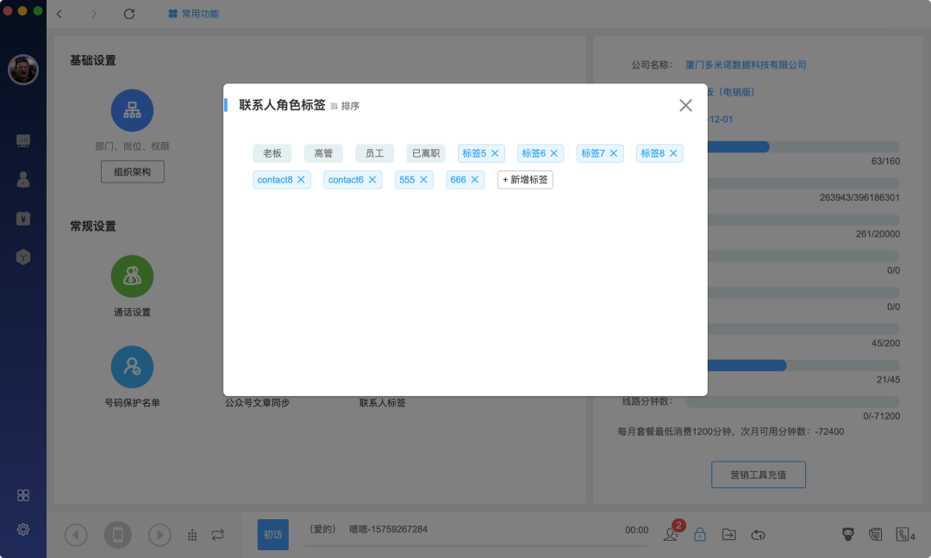Go back with the back arrow
Screen dimensions: 931x558
click(59, 14)
